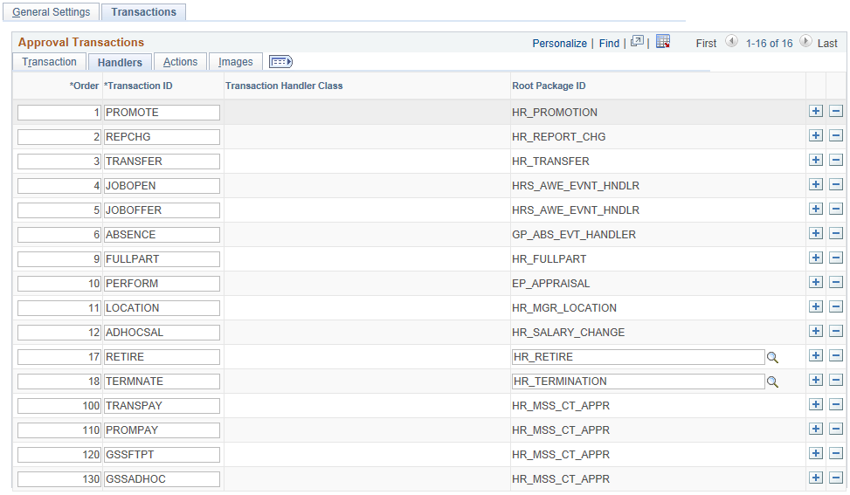Edit the HR_TERMINATION root package field
This screenshot has width=850, height=495.
pos(638,382)
